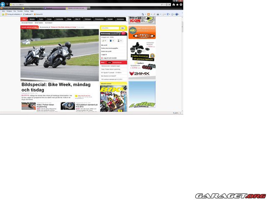
Task: Open the Favoriter browser menu
Action: click(x=20, y=11)
